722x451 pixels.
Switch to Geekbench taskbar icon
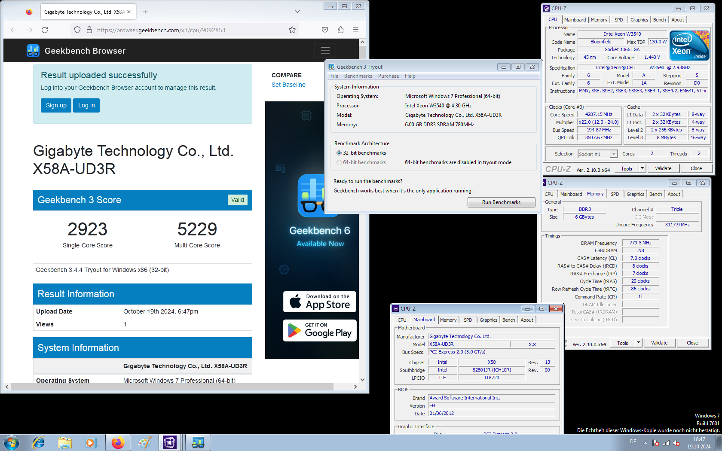coord(198,442)
